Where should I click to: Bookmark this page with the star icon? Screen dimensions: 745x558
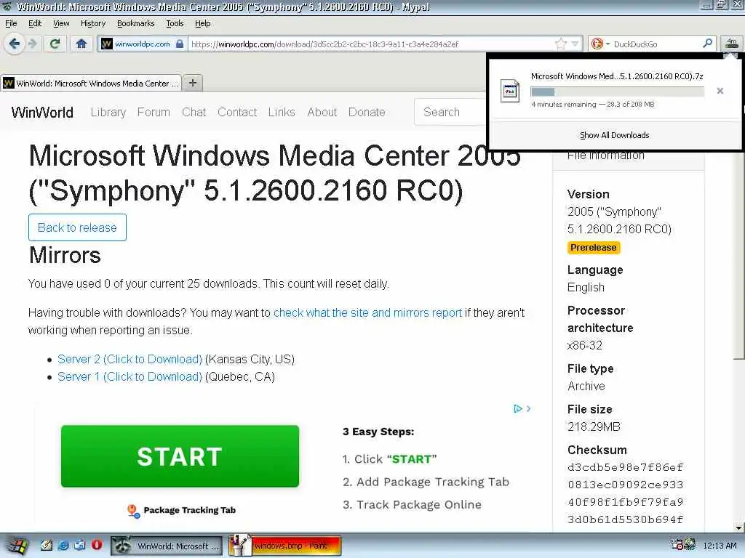[x=561, y=44]
